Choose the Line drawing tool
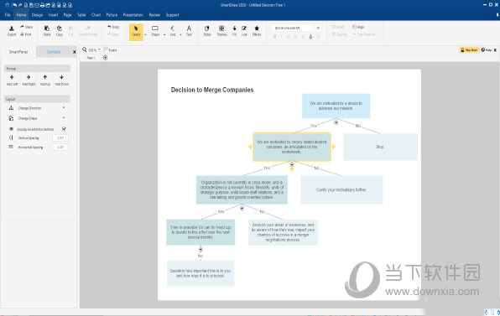This screenshot has width=500, height=316. [173, 30]
